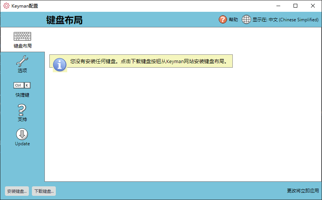Click the Keyman gear logo in title bar

pyautogui.click(x=6, y=6)
